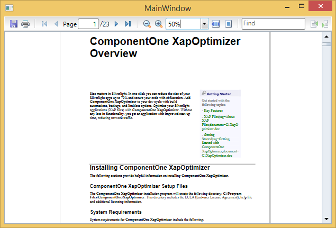The height and width of the screenshot is (228, 336).
Task: Switch to whole page view
Action: tap(229, 24)
